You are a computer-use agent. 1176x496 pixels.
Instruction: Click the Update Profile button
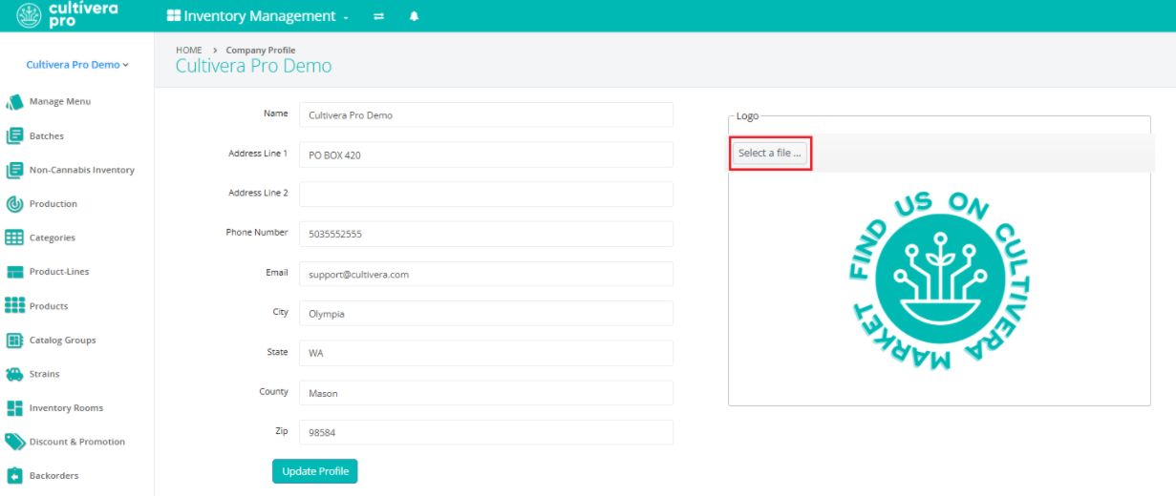314,471
